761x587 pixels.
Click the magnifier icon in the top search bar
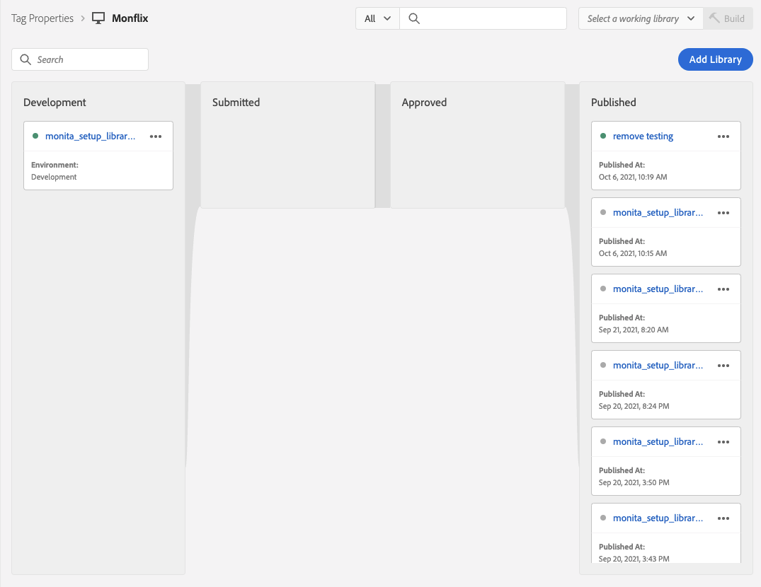414,18
